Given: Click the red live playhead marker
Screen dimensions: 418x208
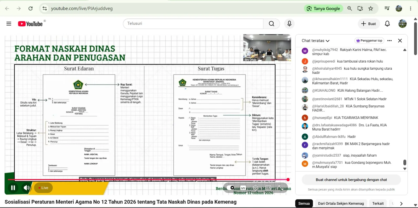Looking at the screenshot, I should pos(288,180).
